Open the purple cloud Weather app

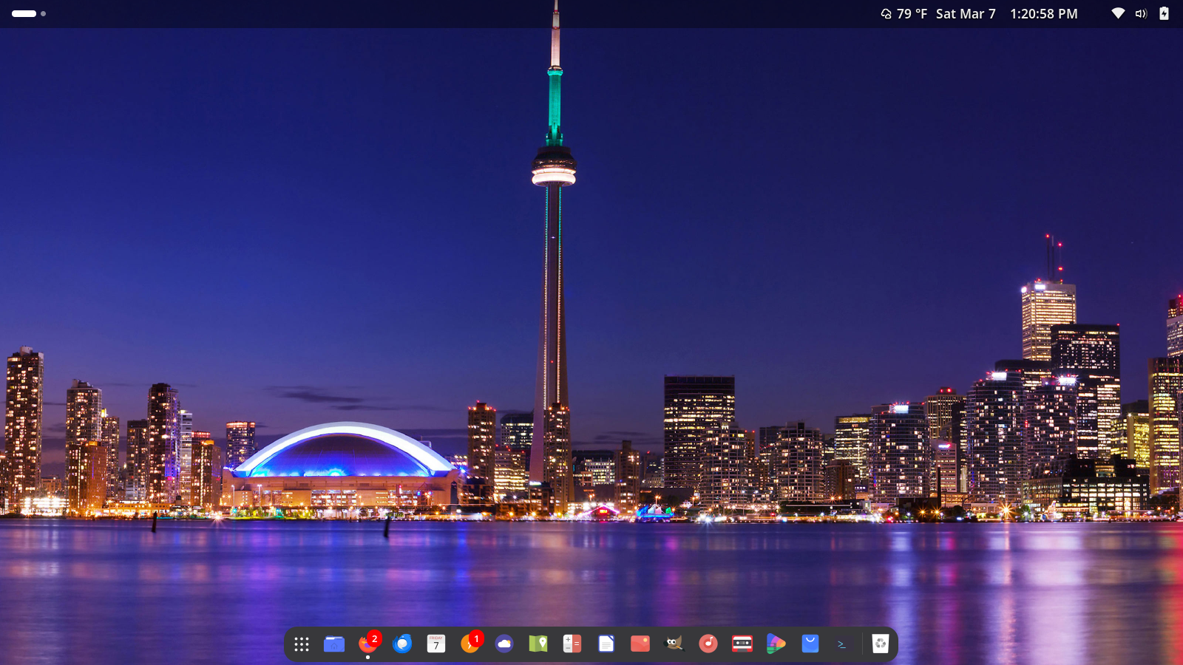pyautogui.click(x=504, y=644)
